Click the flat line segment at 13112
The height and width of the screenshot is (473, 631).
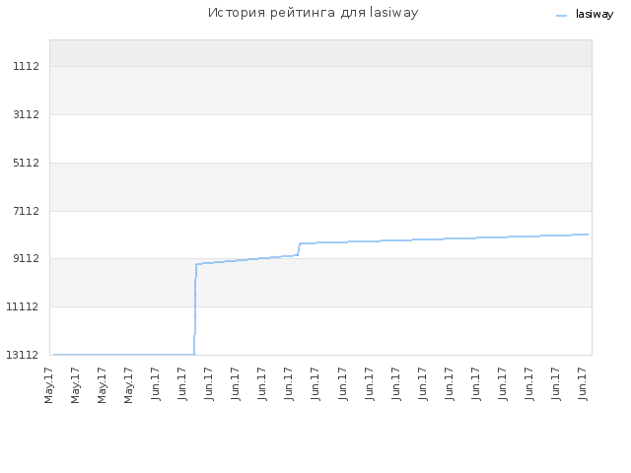pos(124,355)
